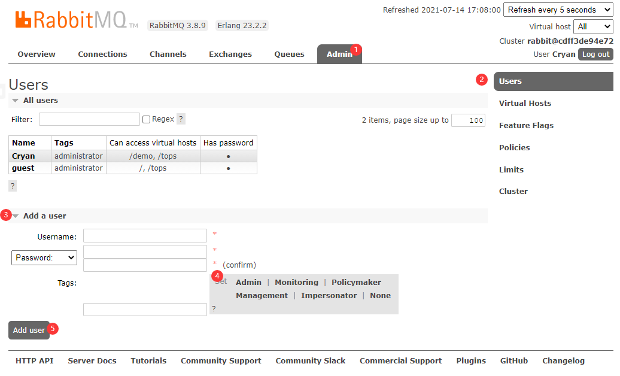Open the Server Docs footer link

(x=92, y=361)
